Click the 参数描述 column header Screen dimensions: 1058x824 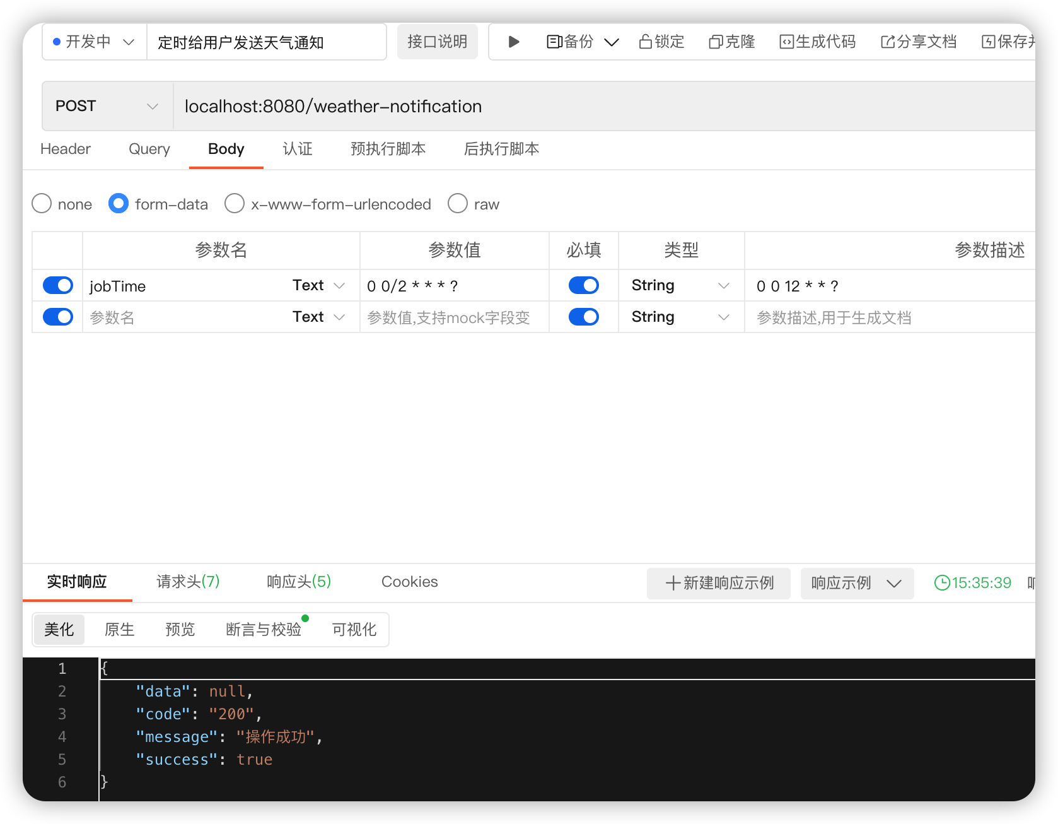click(x=989, y=250)
